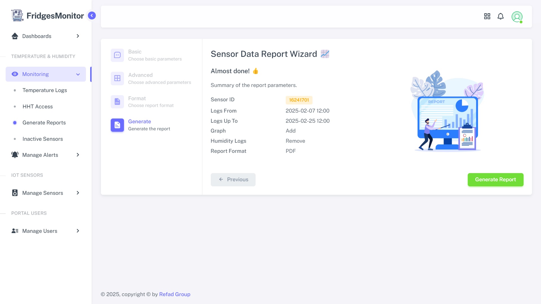Click the Basic step icon
This screenshot has height=304, width=541.
coord(117,55)
